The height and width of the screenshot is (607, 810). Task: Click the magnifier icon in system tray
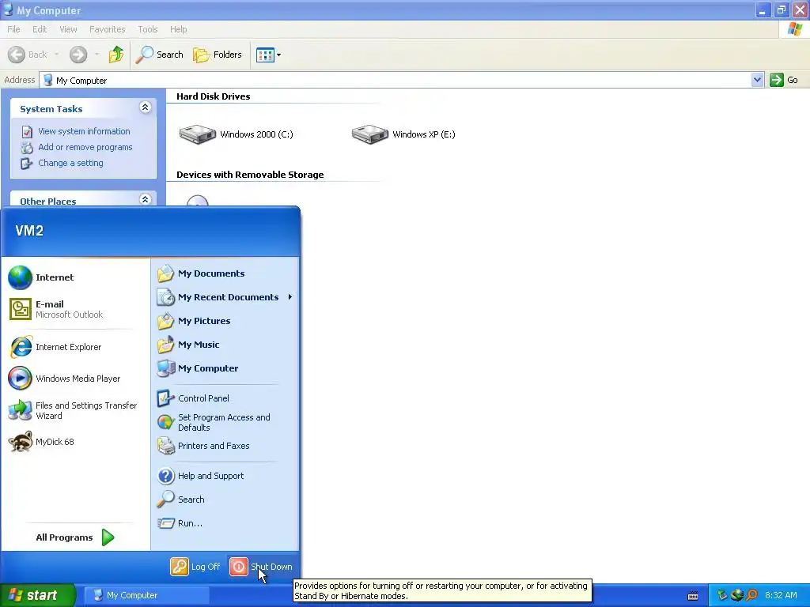[752, 595]
